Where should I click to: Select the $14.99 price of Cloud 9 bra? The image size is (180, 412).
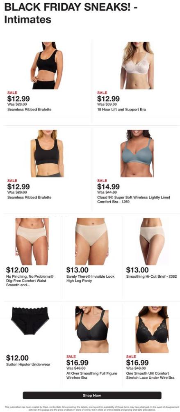pyautogui.click(x=108, y=187)
